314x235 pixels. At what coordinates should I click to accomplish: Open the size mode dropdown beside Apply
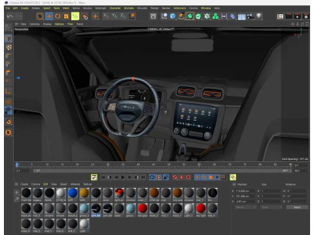(271, 208)
